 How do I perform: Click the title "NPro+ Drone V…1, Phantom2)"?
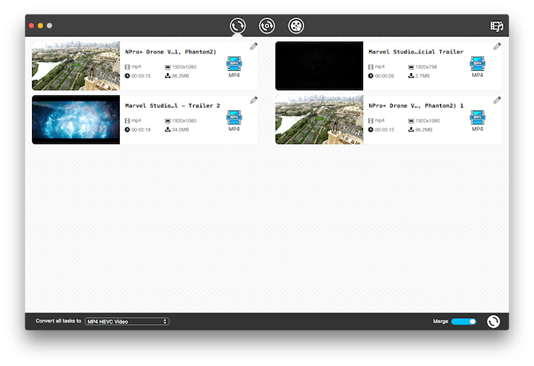[x=171, y=52]
